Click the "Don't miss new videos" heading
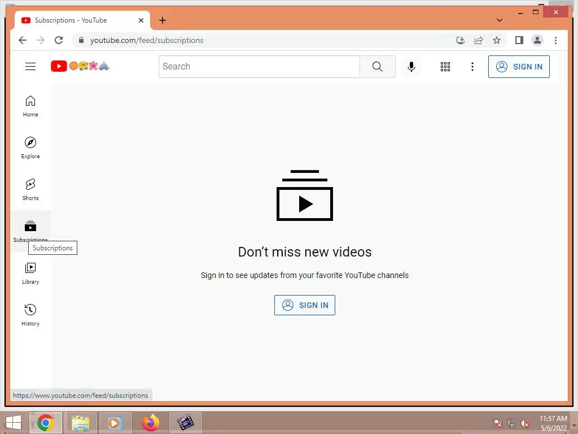This screenshot has height=434, width=578. click(x=304, y=251)
